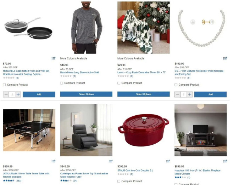Viewport: 234px width, 185px height.
Task: Add HENCKELS frypan set to list icon
Action: (x=54, y=58)
